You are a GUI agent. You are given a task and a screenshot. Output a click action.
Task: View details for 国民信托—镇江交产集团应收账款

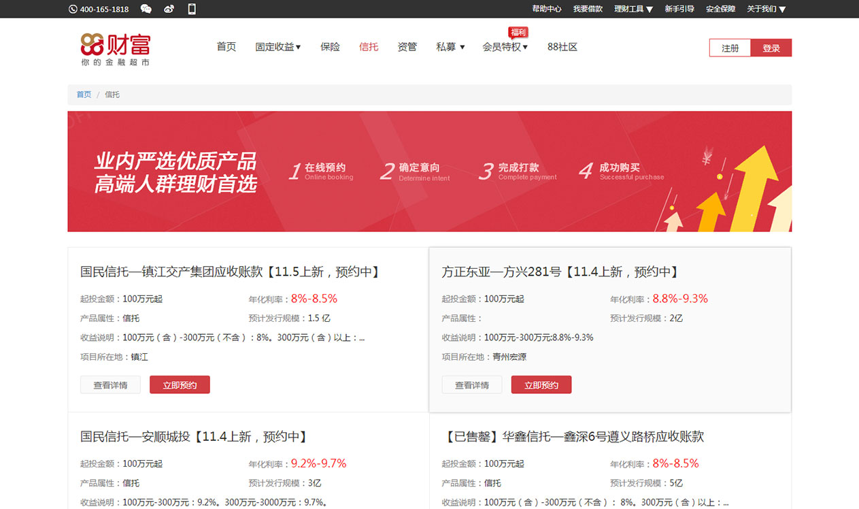[x=110, y=385]
